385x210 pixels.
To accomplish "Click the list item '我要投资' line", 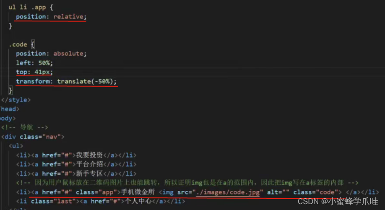I will coord(76,155).
